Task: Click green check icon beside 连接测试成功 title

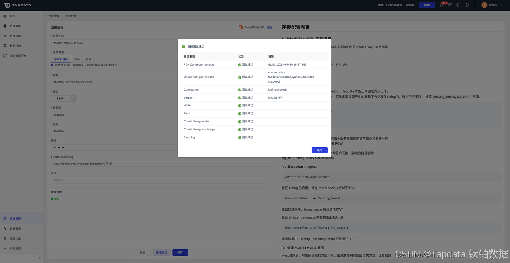Action: (x=184, y=46)
